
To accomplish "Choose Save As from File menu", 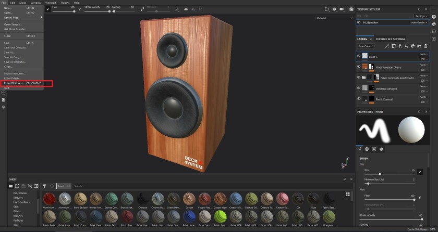I will click(22, 53).
